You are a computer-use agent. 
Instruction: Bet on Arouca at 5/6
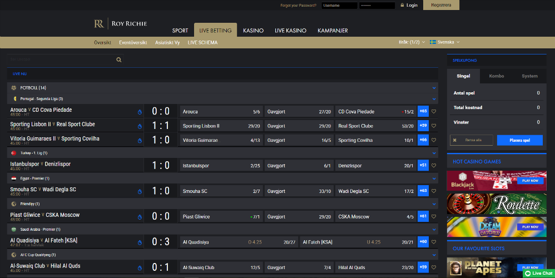[221, 111]
